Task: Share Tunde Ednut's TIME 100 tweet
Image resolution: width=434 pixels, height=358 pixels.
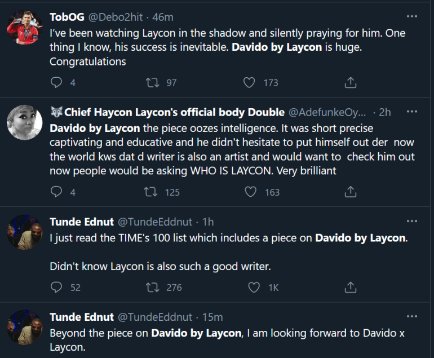Action: pos(350,288)
